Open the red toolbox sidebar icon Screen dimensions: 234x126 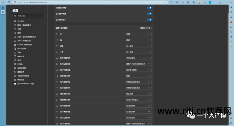click(x=231, y=22)
